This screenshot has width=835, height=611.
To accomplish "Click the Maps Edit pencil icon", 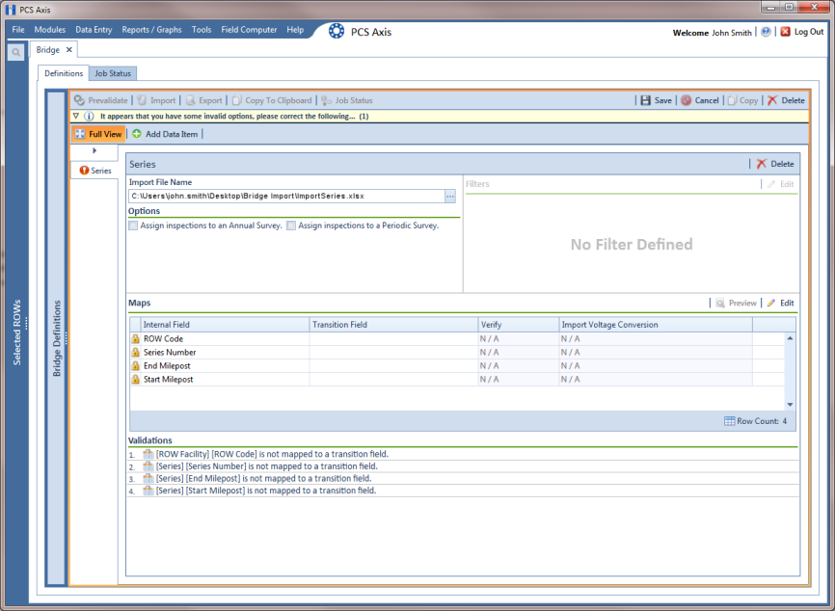I will coord(771,303).
